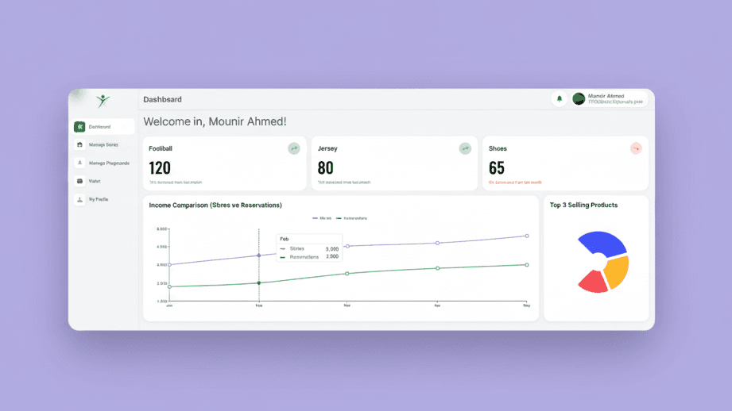This screenshot has height=411, width=732.
Task: Click the Jersey card's green trend arrow
Action: point(465,148)
